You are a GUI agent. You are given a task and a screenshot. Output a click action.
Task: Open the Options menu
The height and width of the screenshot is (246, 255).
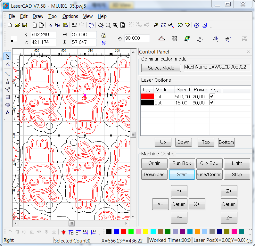[70, 16]
